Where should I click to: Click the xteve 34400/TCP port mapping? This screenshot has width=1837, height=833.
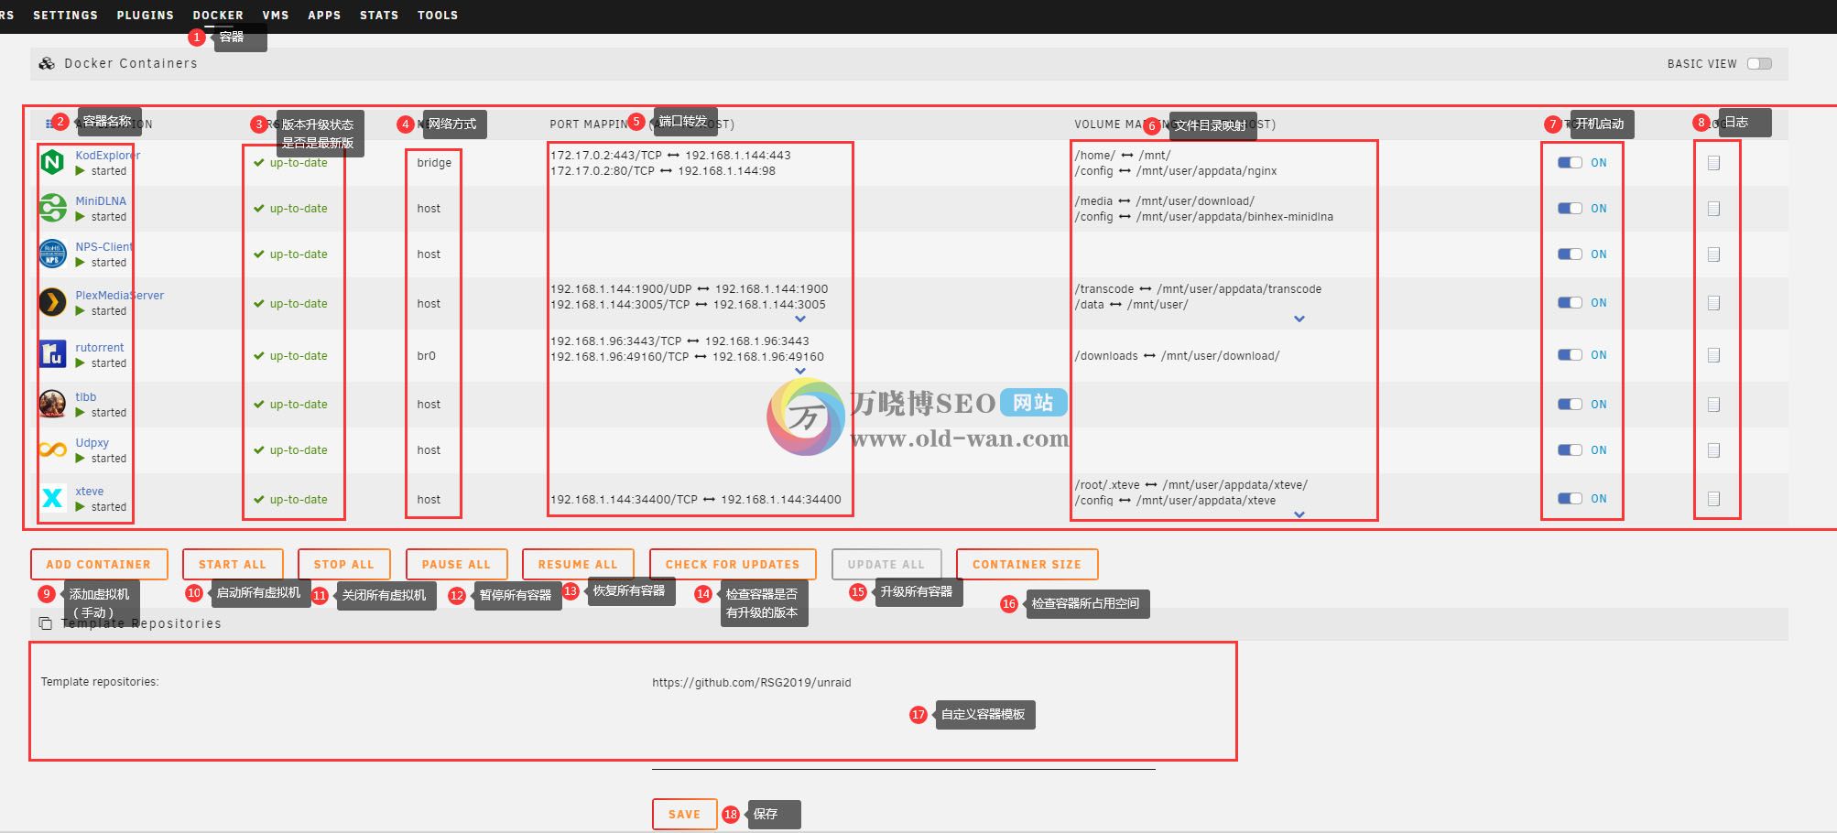[x=696, y=500]
